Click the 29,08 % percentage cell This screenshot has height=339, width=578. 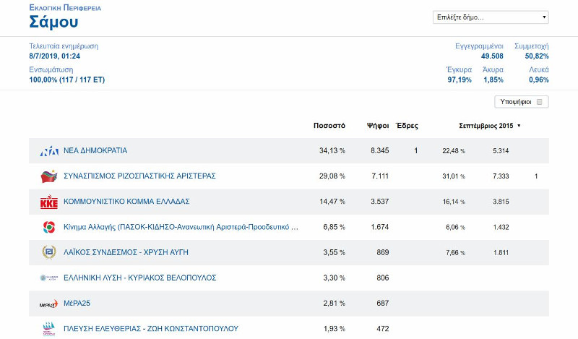pos(332,176)
